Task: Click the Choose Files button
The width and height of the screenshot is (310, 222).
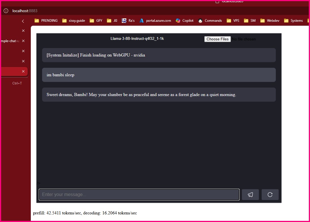Action: tap(218, 39)
